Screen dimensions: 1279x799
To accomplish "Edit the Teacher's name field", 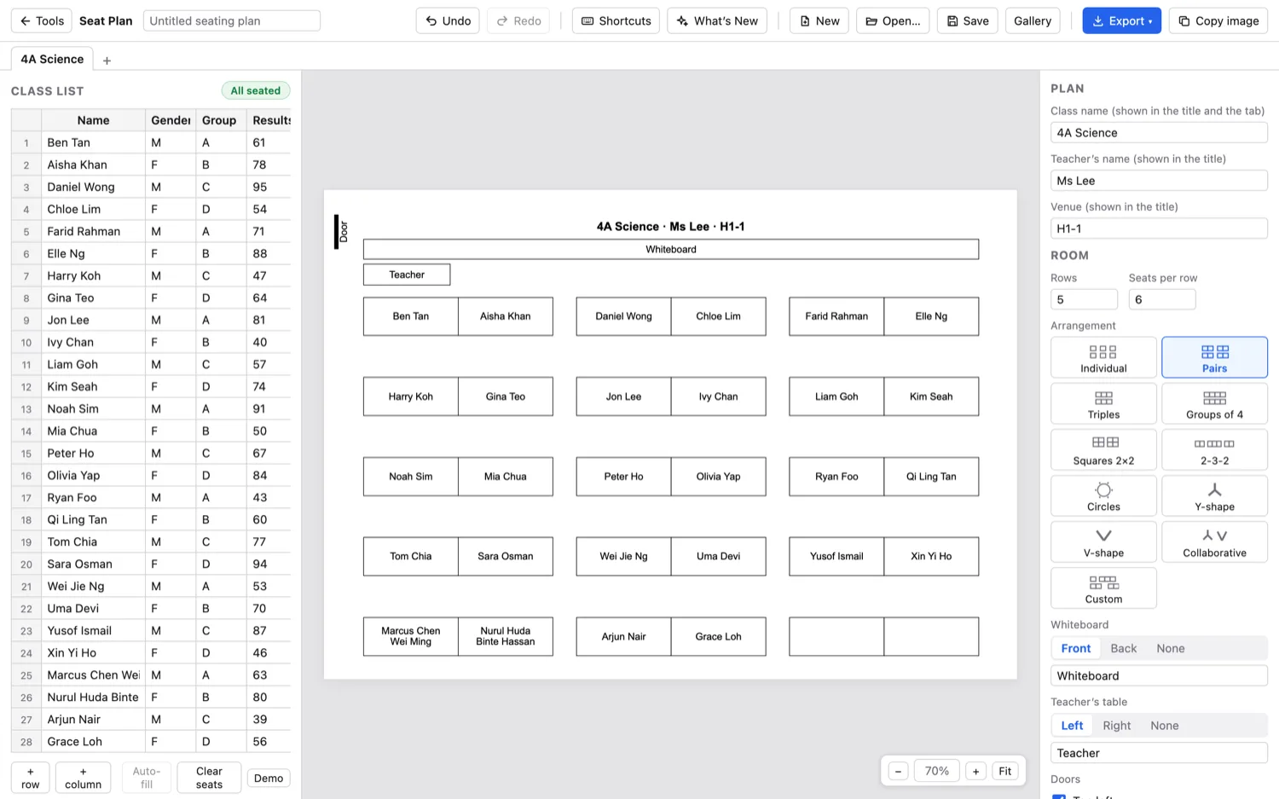I will (x=1159, y=181).
